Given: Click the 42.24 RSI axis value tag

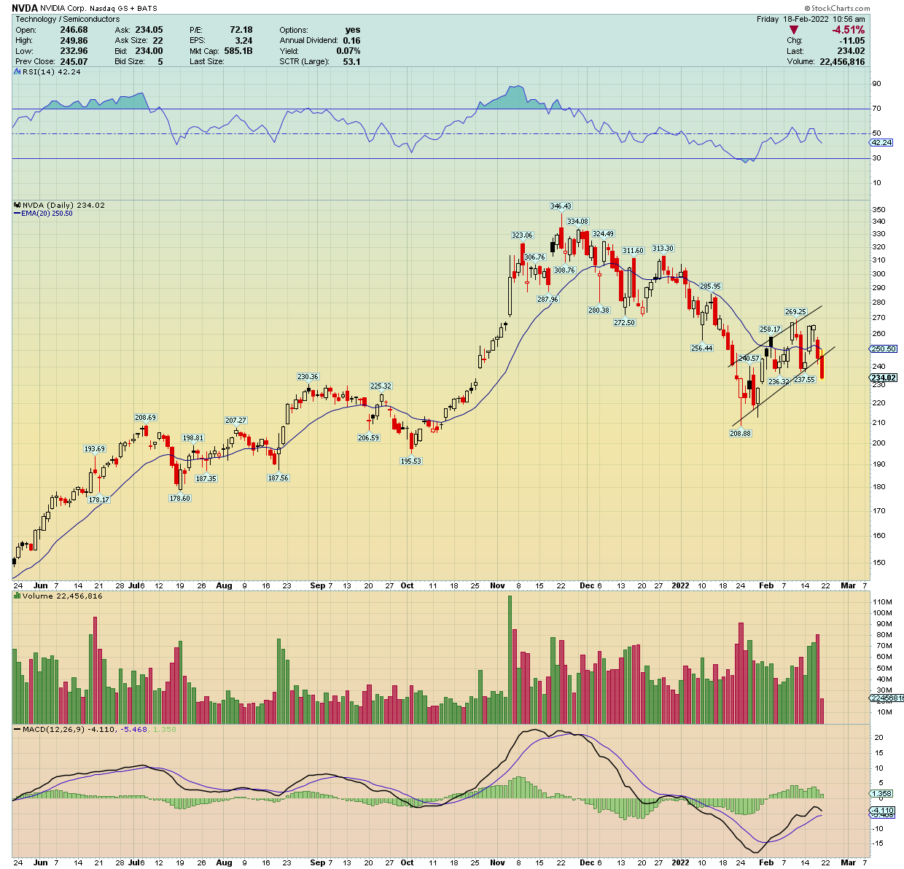Looking at the screenshot, I should [x=883, y=143].
